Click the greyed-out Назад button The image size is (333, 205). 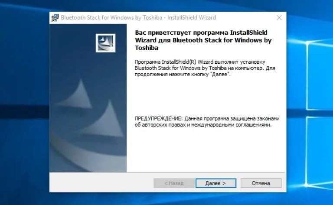(174, 183)
